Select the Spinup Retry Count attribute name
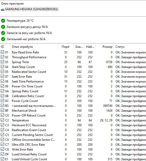 click(x=25, y=91)
